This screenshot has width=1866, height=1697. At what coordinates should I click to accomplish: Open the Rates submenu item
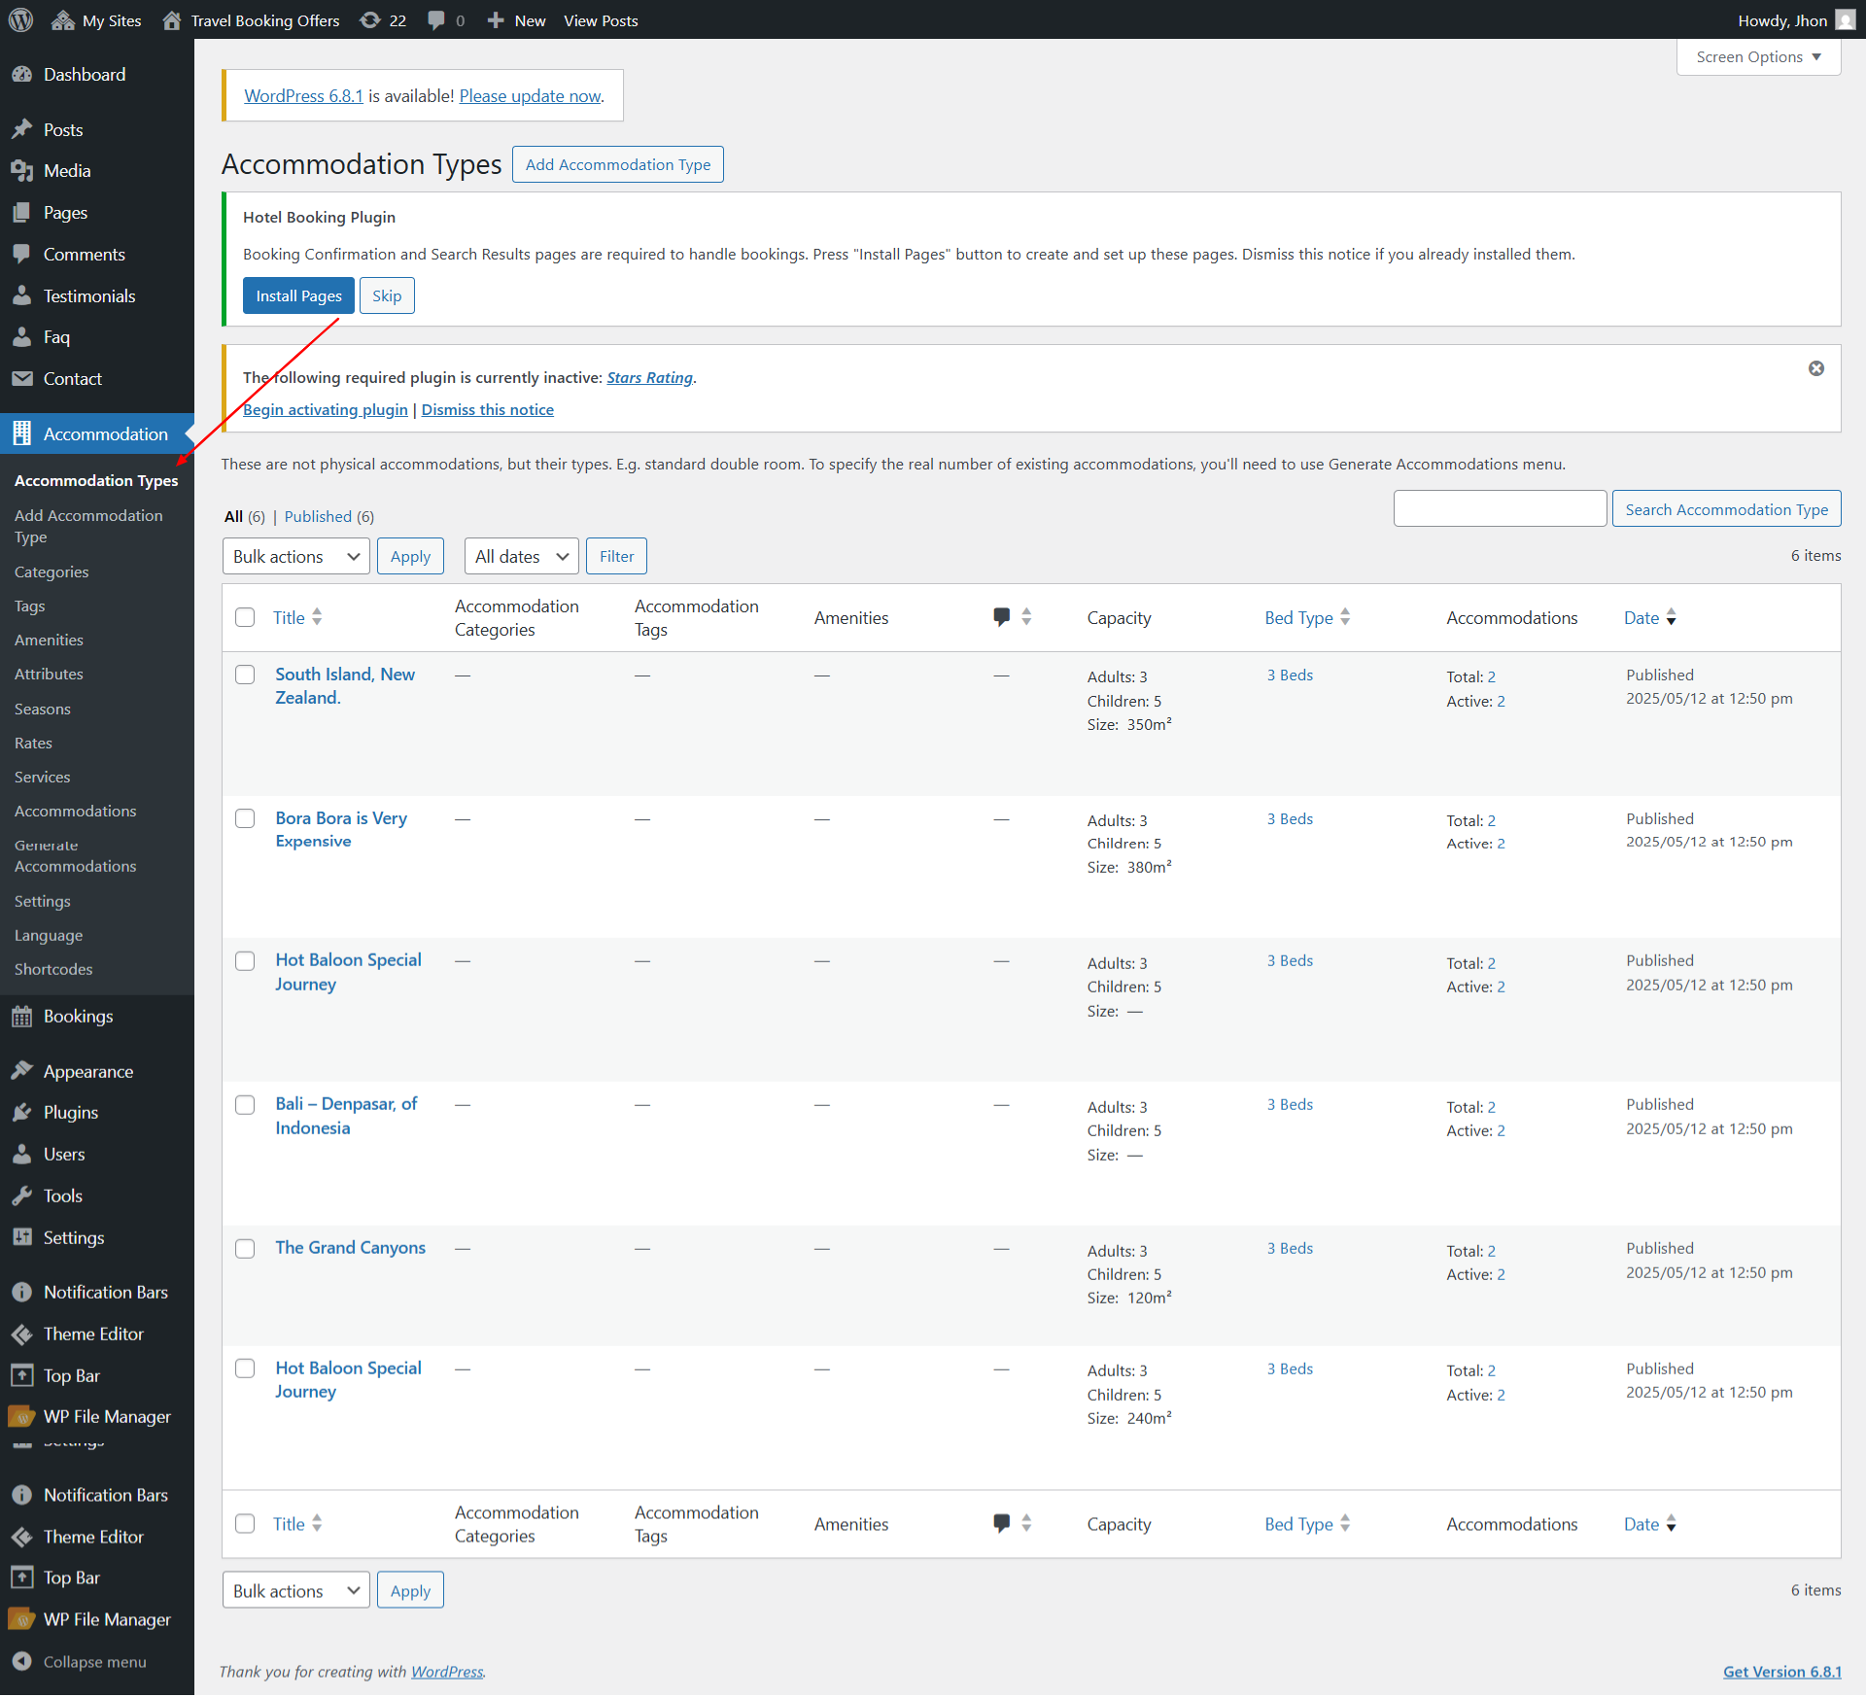[x=33, y=744]
